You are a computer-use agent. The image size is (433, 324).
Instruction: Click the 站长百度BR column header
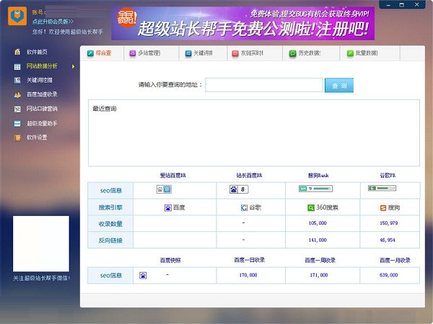click(250, 175)
